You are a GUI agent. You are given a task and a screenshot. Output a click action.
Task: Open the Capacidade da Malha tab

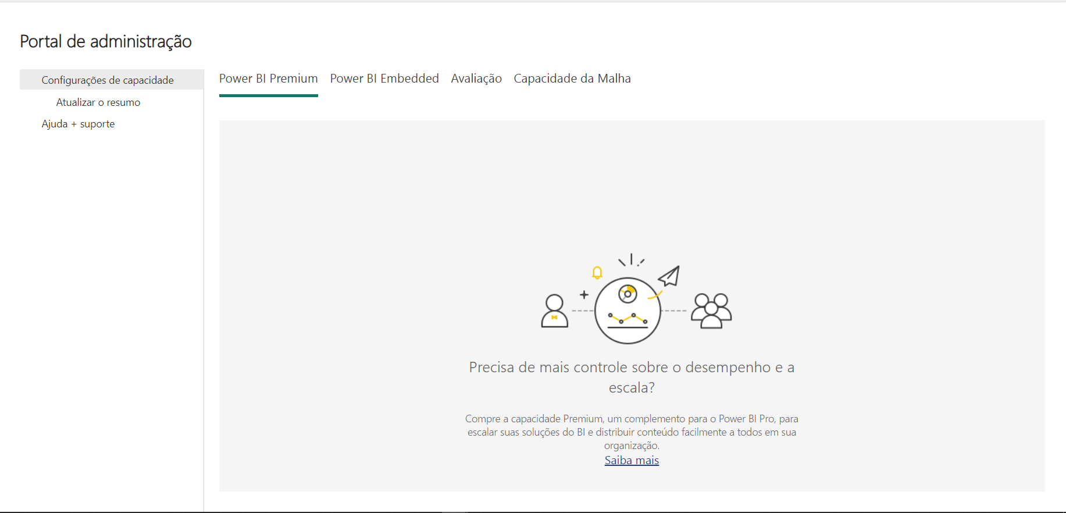click(x=572, y=79)
